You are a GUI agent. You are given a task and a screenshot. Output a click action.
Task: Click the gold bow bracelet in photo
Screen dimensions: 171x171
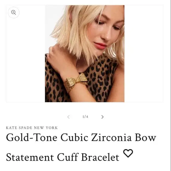tap(76, 83)
